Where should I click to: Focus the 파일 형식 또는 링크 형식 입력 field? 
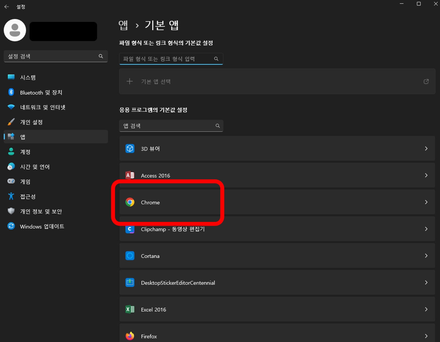(171, 59)
